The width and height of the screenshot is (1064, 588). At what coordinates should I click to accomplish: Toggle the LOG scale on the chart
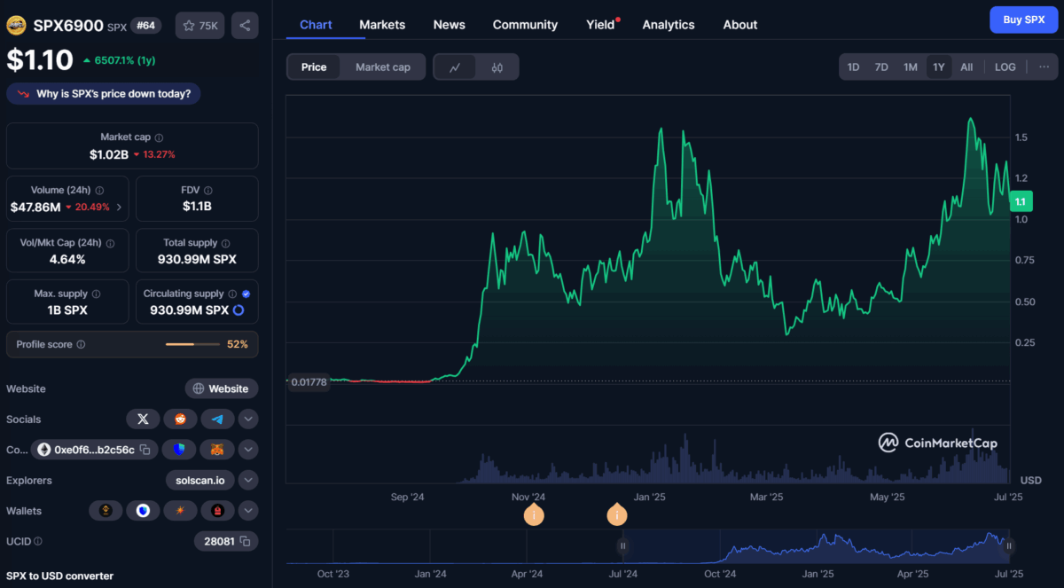pyautogui.click(x=1005, y=67)
